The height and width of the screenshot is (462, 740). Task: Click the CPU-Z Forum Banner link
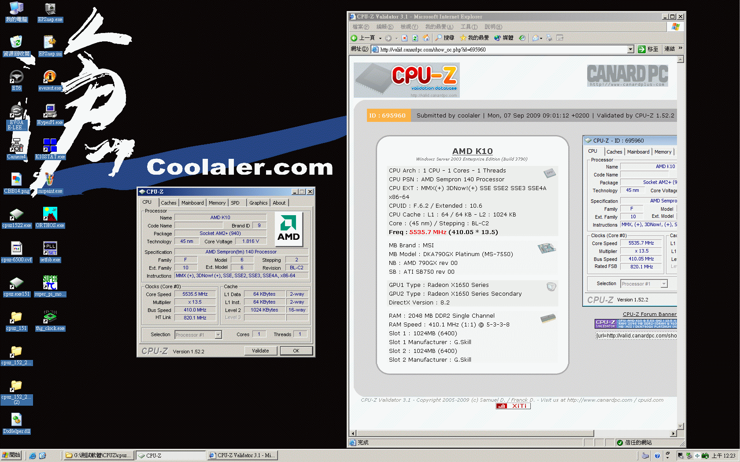tap(649, 314)
